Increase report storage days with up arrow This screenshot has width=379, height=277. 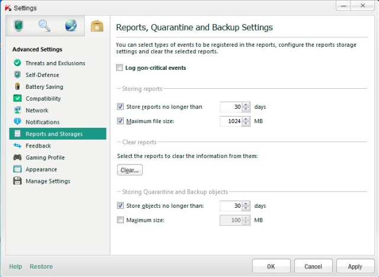(246, 105)
